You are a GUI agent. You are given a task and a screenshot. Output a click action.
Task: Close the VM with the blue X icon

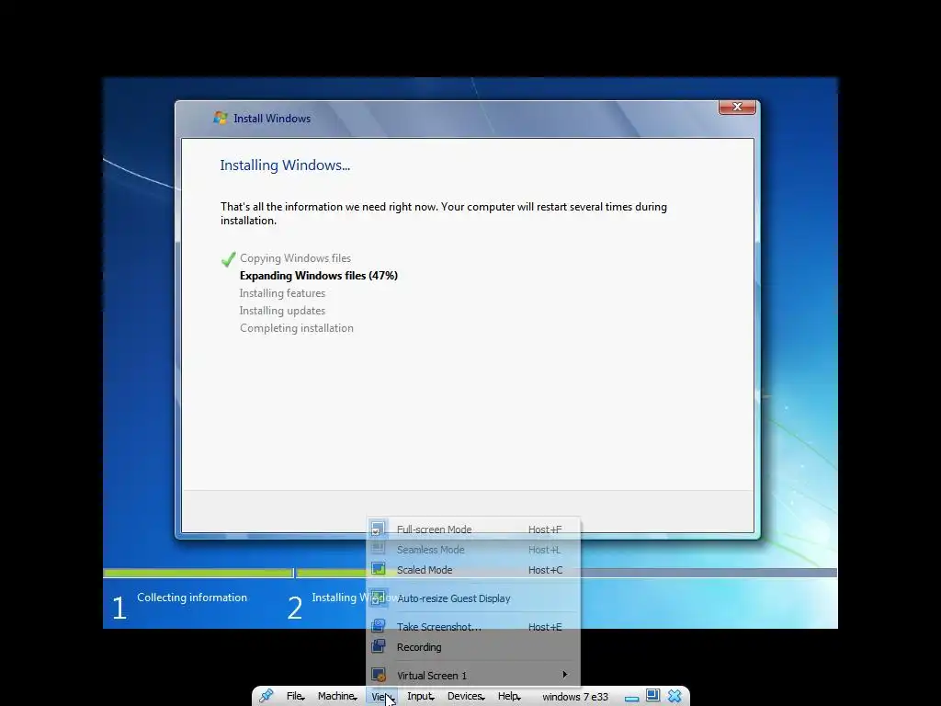click(675, 696)
